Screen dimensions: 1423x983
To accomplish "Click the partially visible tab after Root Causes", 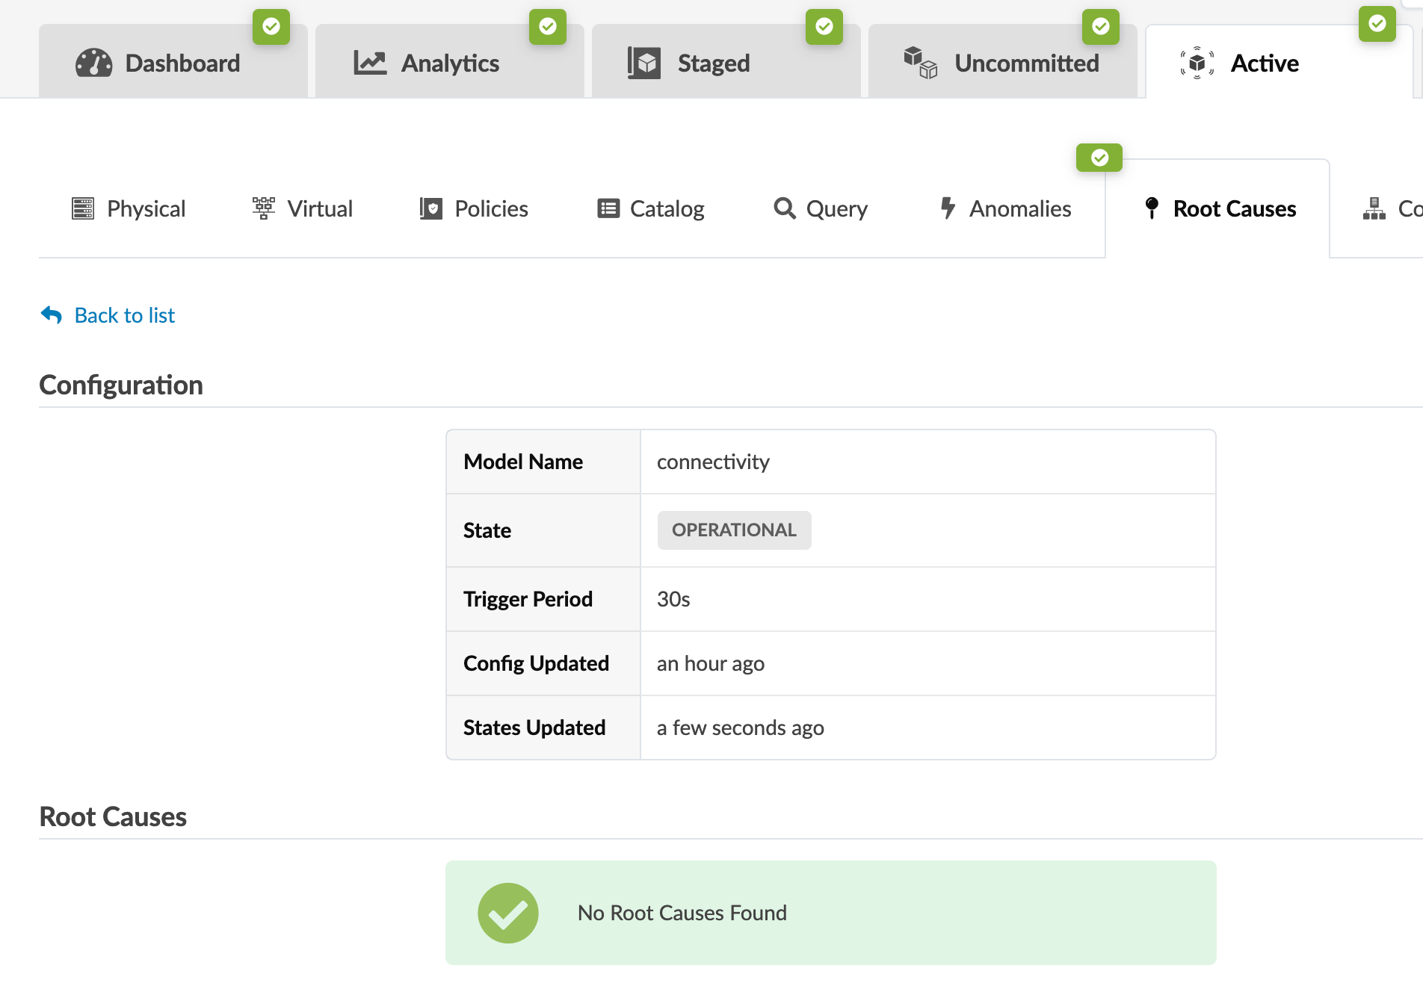I will (x=1392, y=209).
